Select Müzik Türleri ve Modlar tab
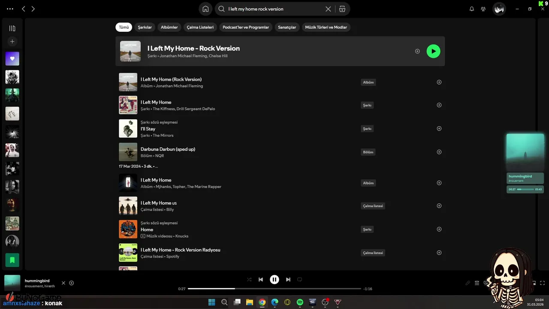549x309 pixels. click(326, 27)
